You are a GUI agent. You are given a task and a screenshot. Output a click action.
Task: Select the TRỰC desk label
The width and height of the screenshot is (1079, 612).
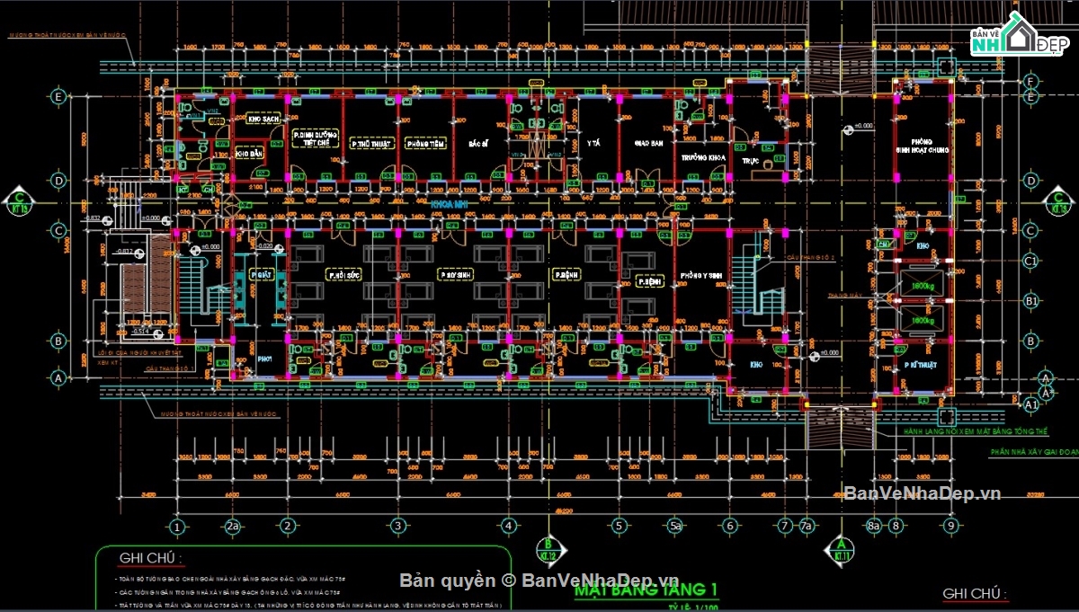pyautogui.click(x=751, y=162)
